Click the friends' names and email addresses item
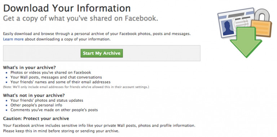277x137 pixels. [x=61, y=82]
